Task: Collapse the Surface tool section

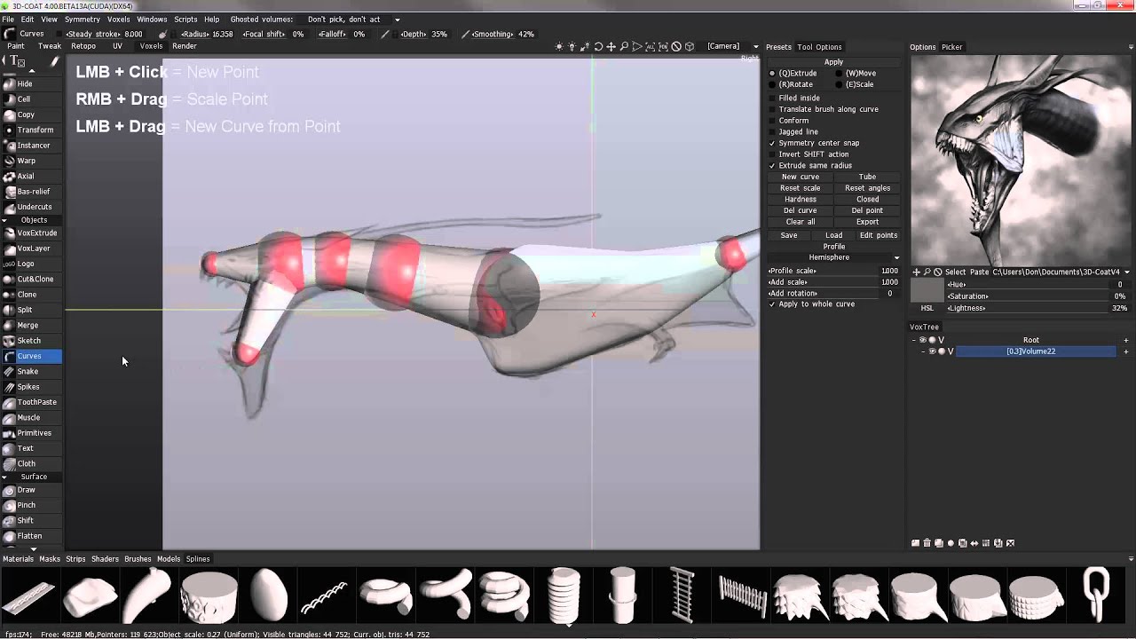Action: coord(5,477)
